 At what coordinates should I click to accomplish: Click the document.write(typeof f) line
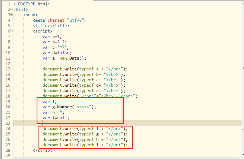click(85, 129)
